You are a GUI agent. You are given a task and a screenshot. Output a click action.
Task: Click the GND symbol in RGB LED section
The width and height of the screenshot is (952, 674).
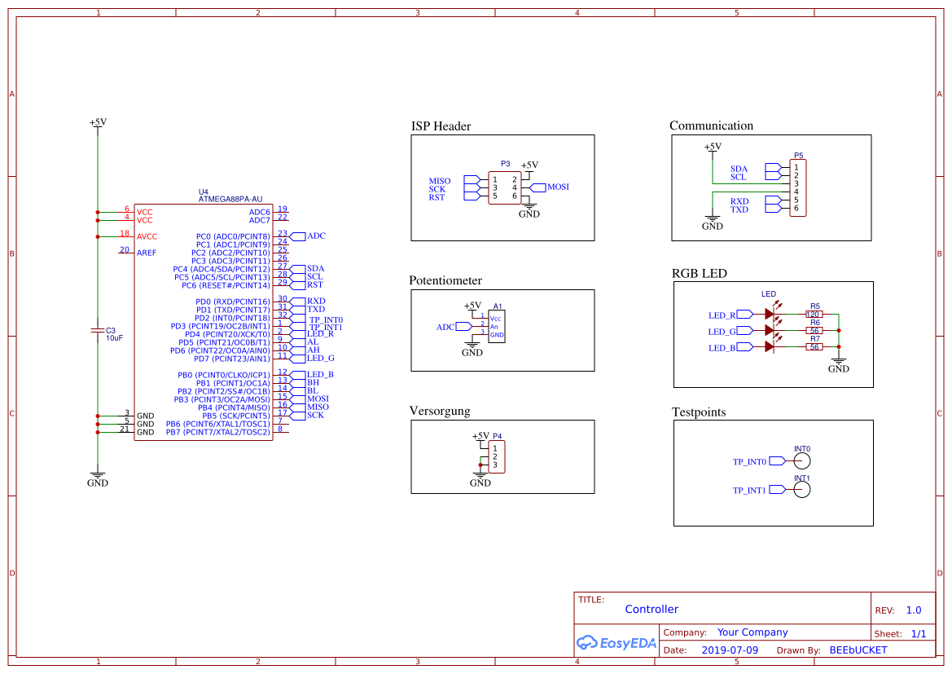click(838, 363)
